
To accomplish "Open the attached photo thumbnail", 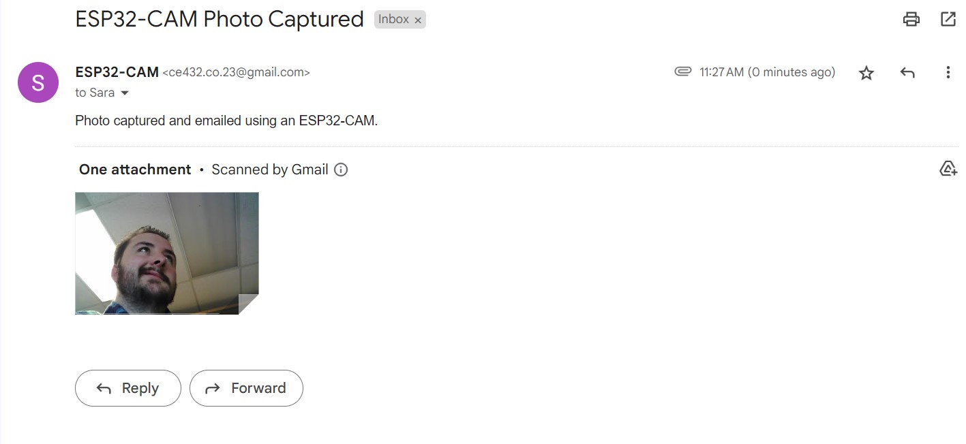I will click(x=166, y=253).
